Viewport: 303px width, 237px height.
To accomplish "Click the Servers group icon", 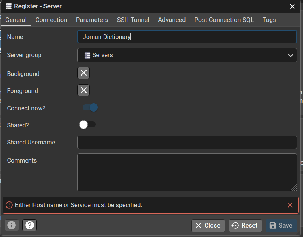I will (87, 55).
